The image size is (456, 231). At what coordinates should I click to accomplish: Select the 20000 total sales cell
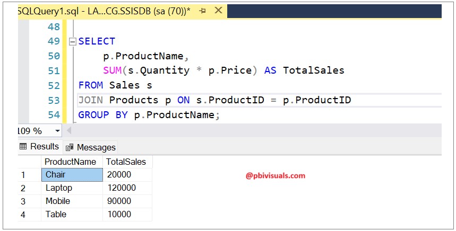pos(127,175)
